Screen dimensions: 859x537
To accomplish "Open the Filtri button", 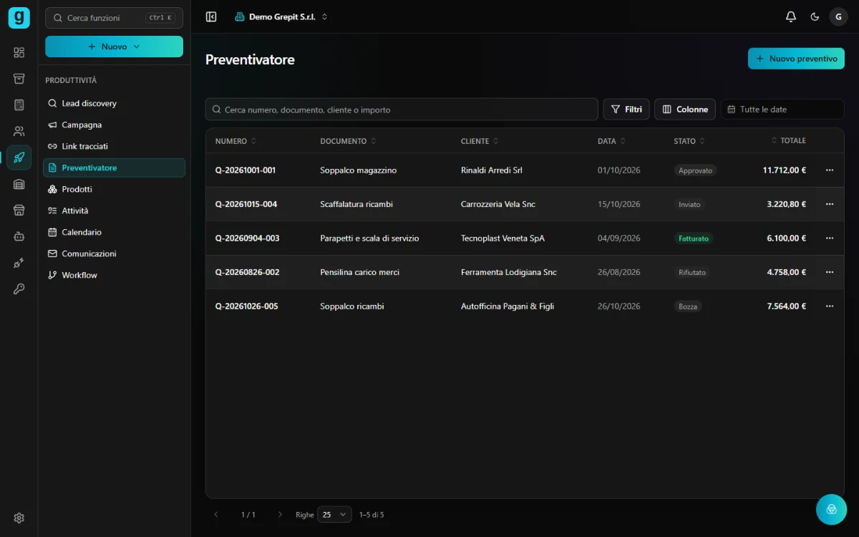I will click(x=626, y=110).
